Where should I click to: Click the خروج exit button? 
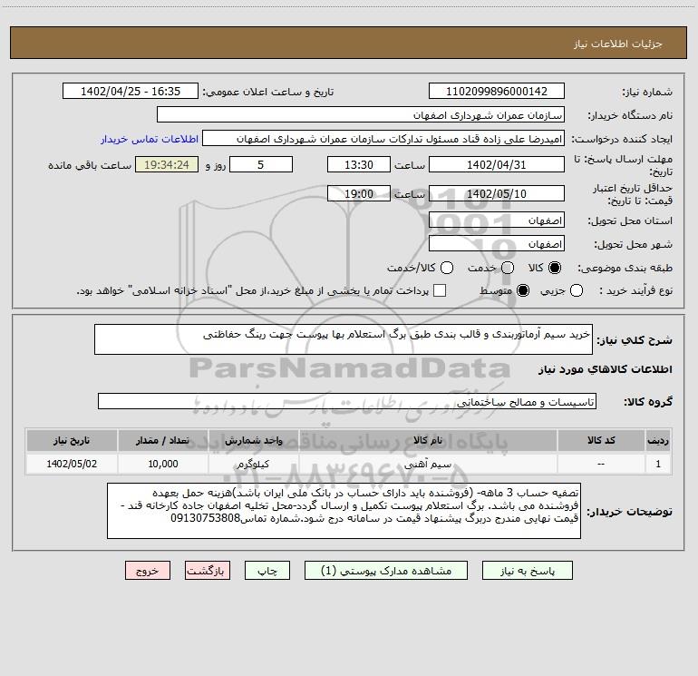pyautogui.click(x=148, y=571)
